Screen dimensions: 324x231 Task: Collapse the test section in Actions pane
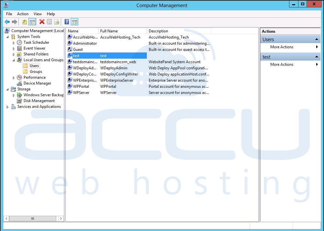pyautogui.click(x=316, y=57)
